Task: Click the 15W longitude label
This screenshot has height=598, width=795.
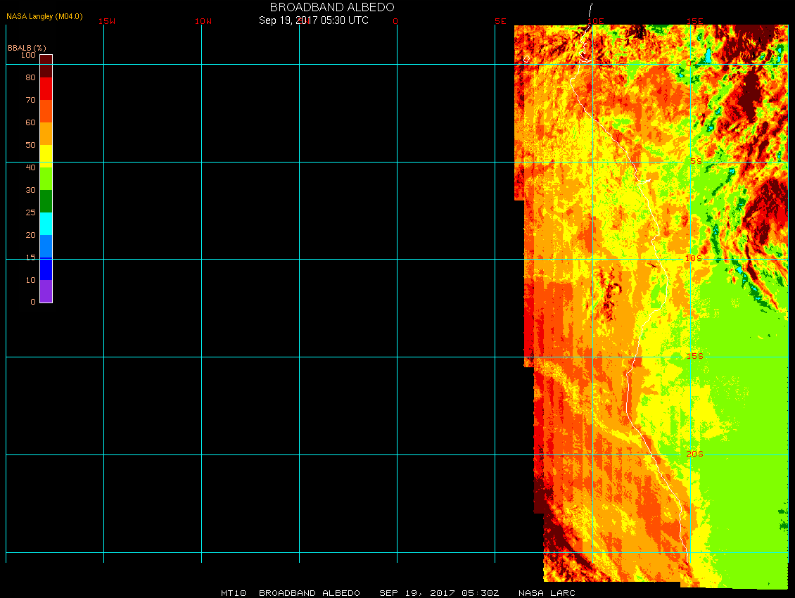Action: tap(107, 21)
